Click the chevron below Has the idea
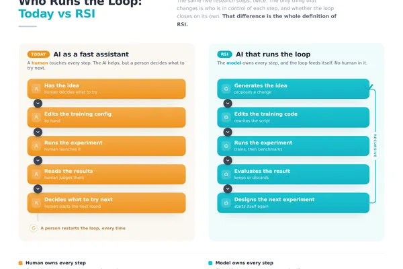Screen dimensions: 403x269 [x=38, y=103]
